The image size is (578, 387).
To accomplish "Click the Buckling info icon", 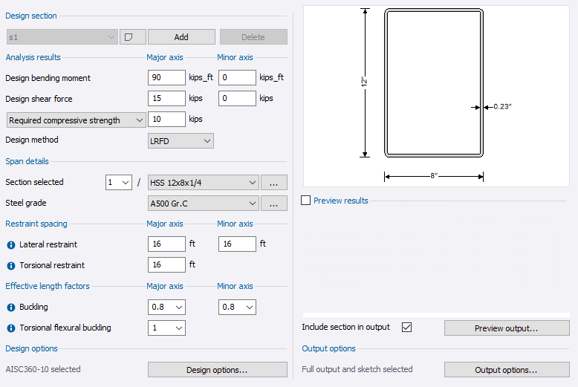I will click(11, 307).
